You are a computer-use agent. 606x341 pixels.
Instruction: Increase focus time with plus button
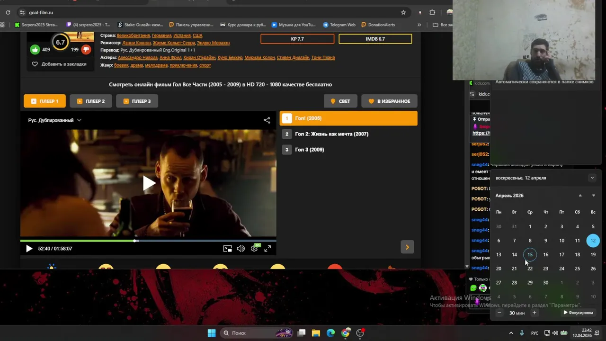tap(534, 313)
